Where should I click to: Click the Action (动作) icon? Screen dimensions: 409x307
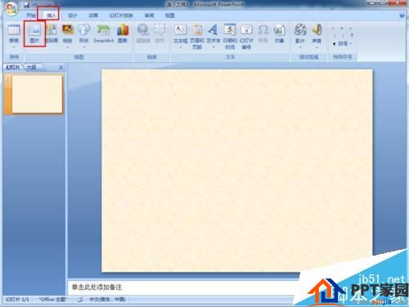[x=160, y=33]
